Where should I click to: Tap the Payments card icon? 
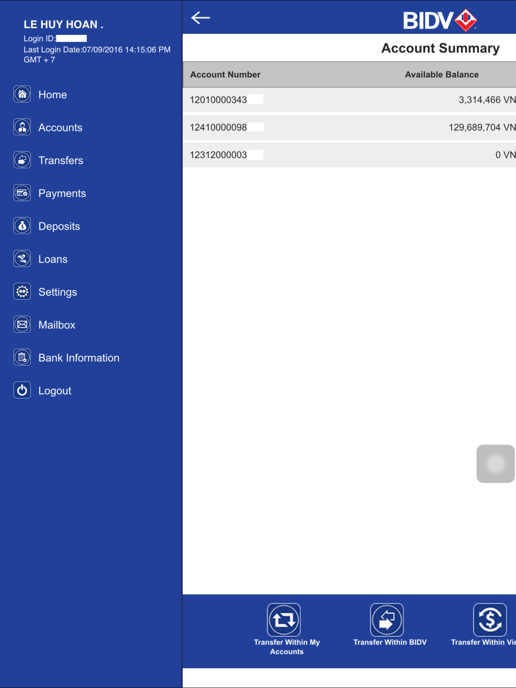22,193
